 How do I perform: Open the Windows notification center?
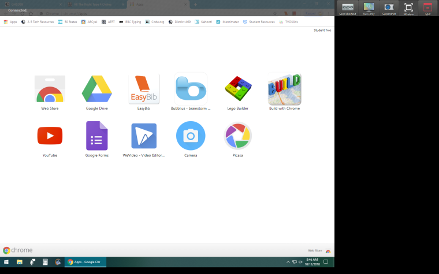[x=326, y=262]
